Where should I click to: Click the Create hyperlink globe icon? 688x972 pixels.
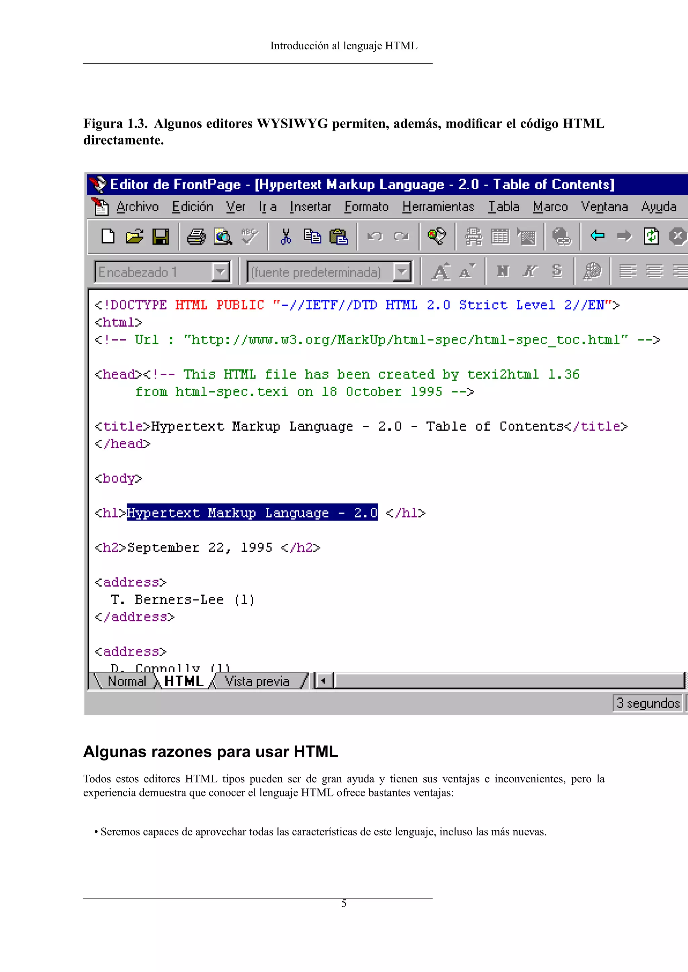click(562, 236)
